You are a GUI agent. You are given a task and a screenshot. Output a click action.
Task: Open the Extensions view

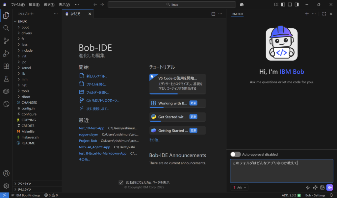(x=6, y=66)
